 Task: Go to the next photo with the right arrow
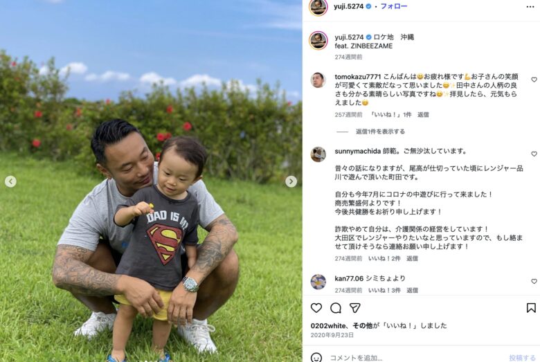pos(291,181)
